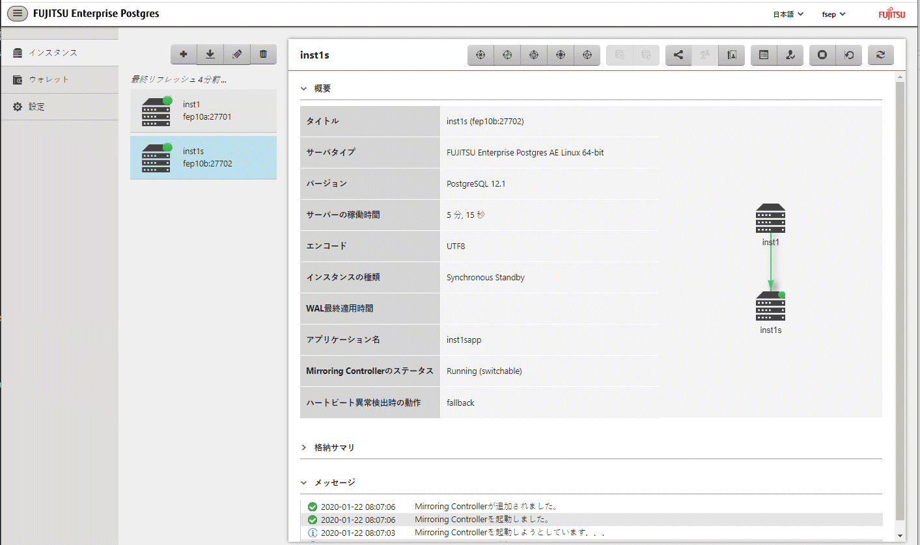Click the plus icon to add instance
Viewport: 920px width, 545px height.
[x=184, y=55]
